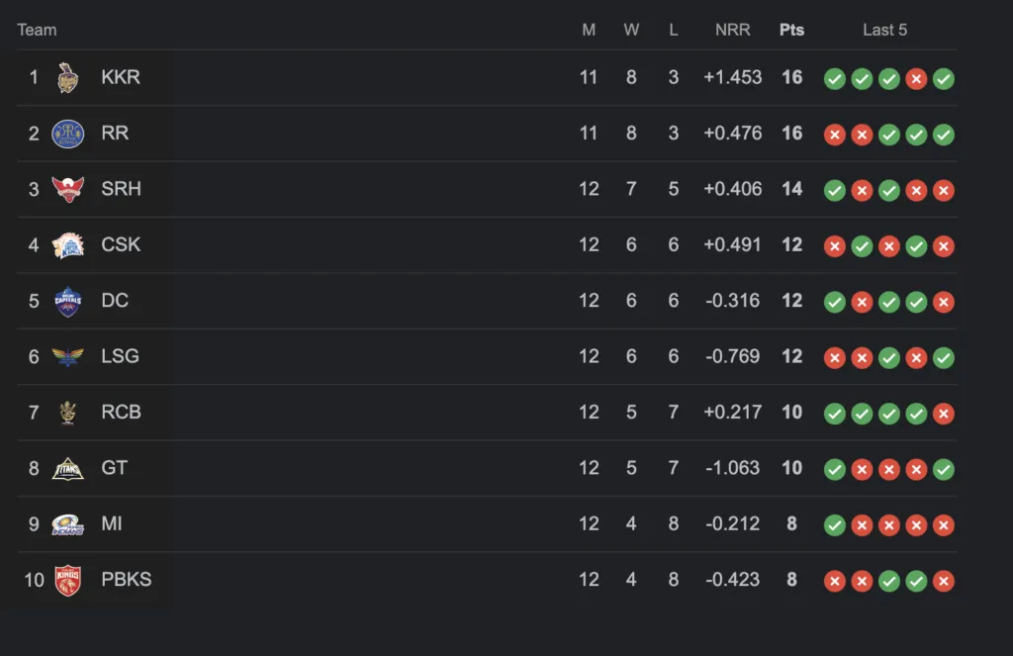Sort by the Pts column header
This screenshot has width=1013, height=656.
(791, 30)
